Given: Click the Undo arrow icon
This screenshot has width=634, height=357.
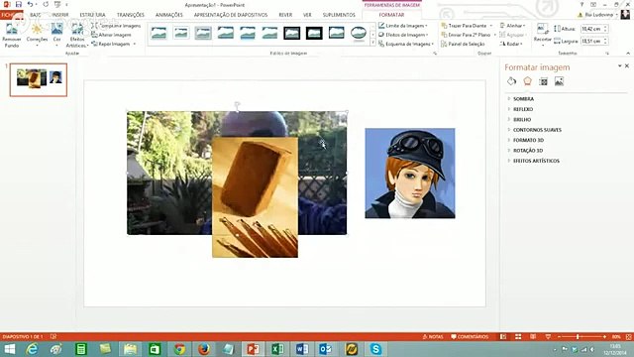Looking at the screenshot, I should pyautogui.click(x=30, y=4).
